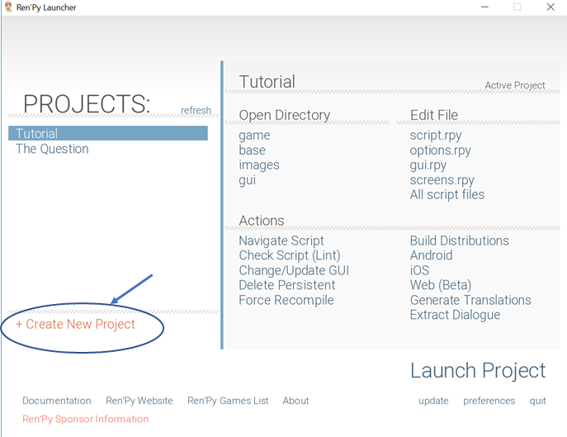Click Delete Persistent
This screenshot has width=567, height=437.
click(287, 285)
